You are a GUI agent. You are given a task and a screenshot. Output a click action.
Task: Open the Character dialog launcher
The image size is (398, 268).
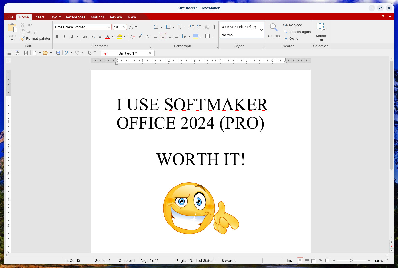[x=150, y=47]
